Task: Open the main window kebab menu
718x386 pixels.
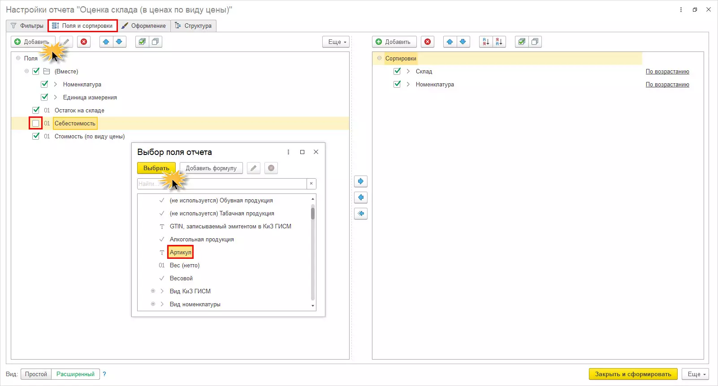Action: tap(681, 9)
